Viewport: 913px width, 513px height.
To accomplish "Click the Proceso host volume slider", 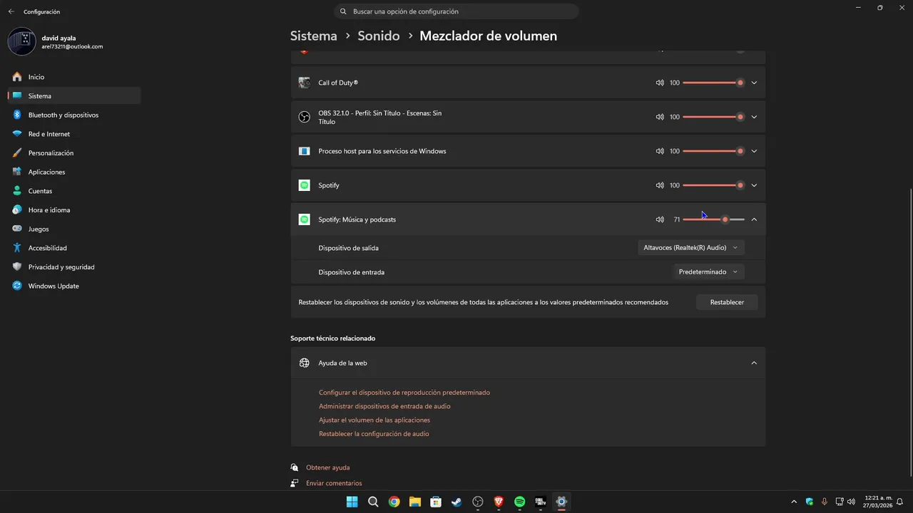I will click(x=713, y=151).
